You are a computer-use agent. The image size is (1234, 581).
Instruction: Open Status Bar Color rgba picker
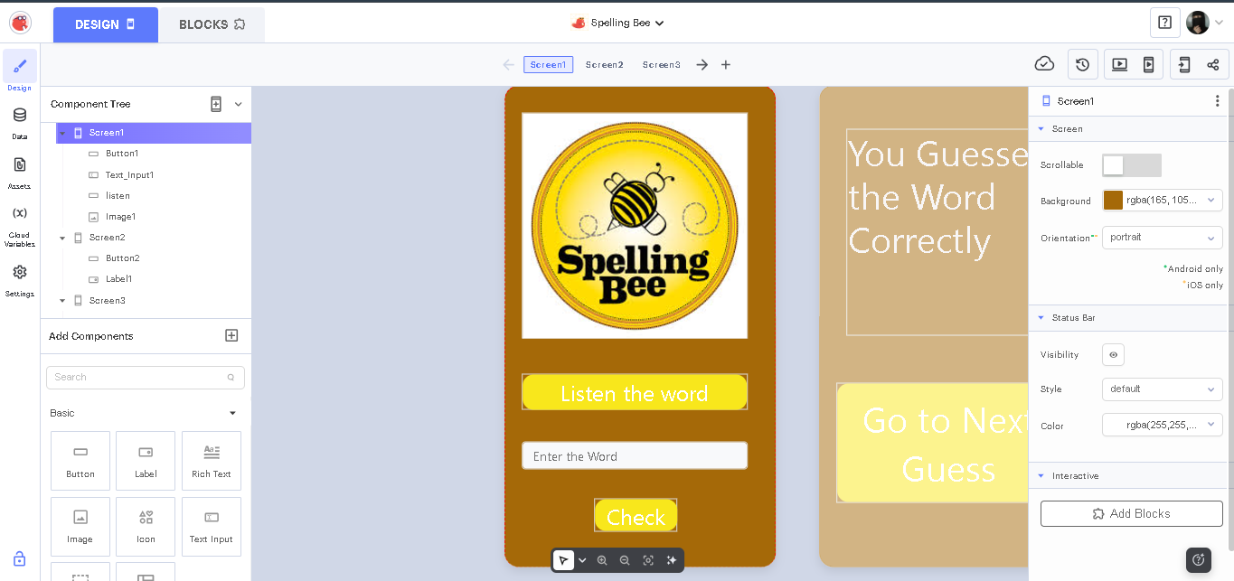(1163, 425)
